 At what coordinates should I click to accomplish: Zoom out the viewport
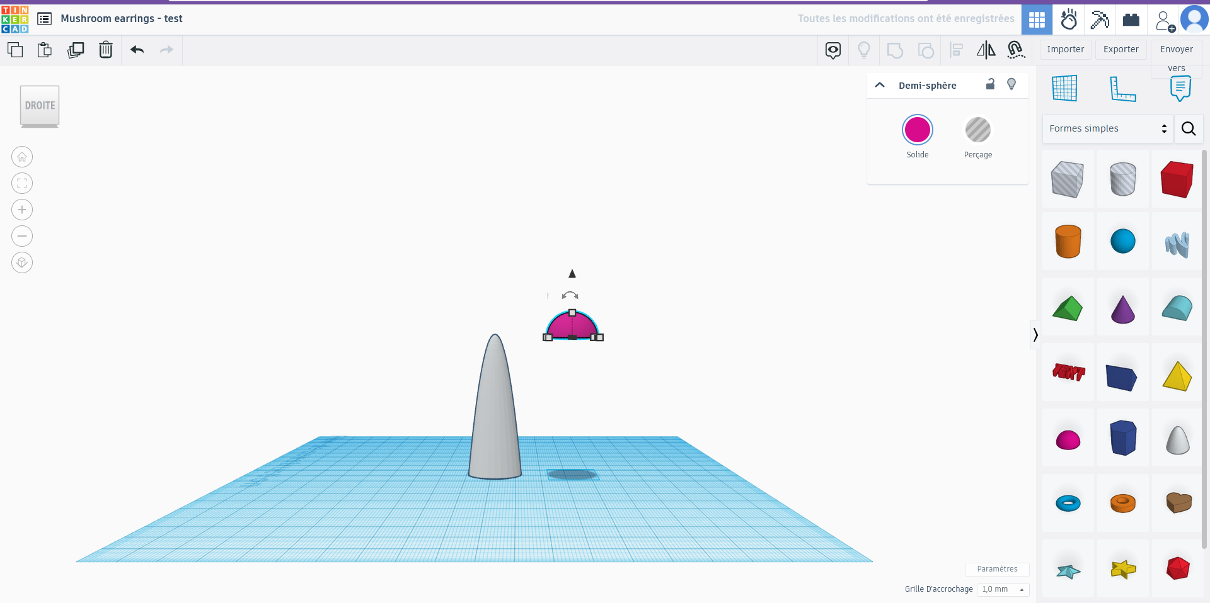22,236
